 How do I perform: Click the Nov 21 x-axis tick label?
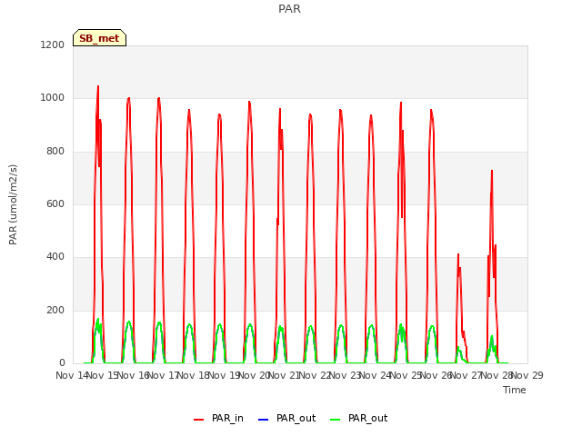285,375
